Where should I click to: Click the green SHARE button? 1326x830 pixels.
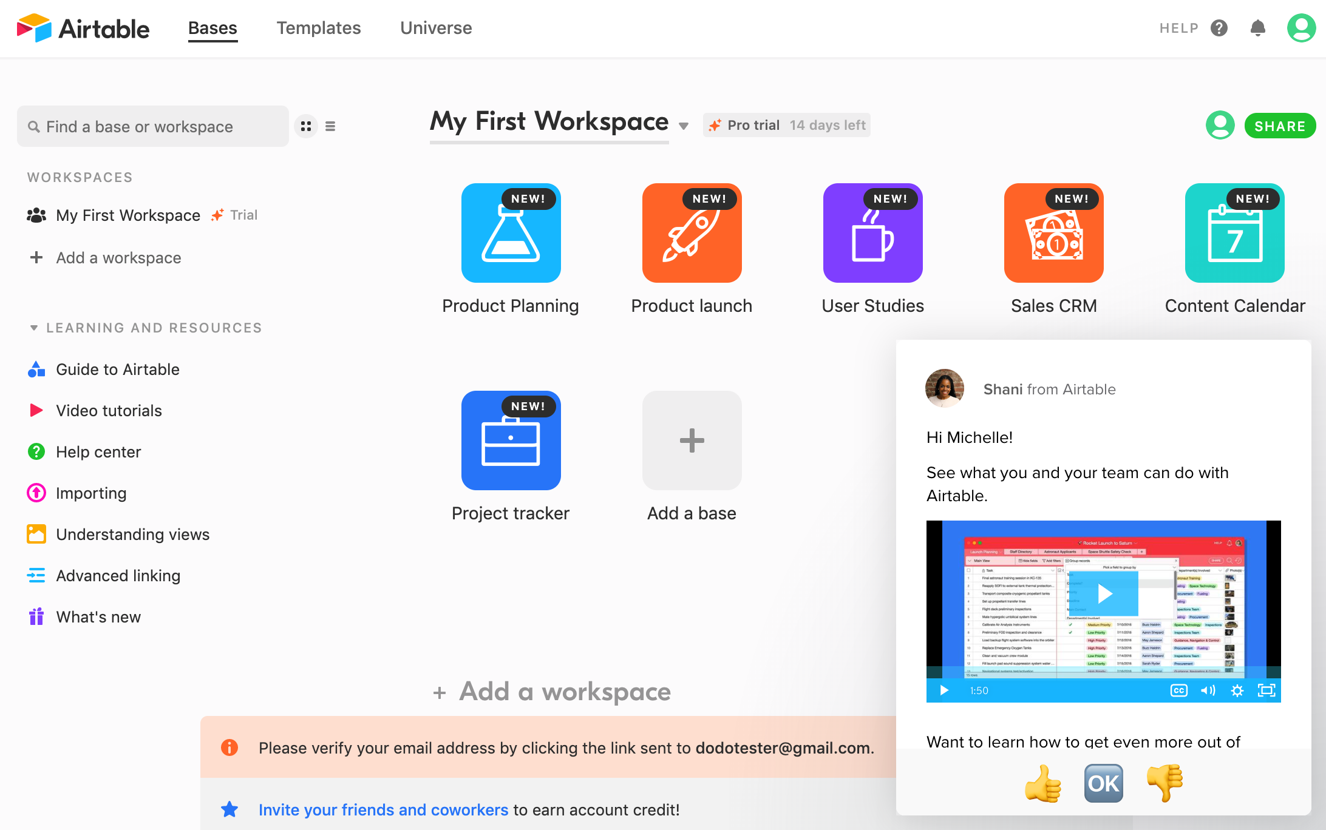[1279, 126]
